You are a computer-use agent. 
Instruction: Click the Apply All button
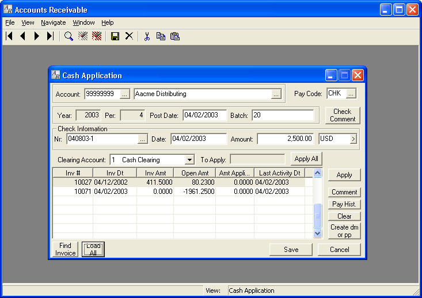306,159
